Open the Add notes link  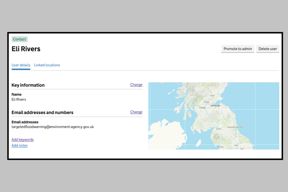click(x=19, y=145)
